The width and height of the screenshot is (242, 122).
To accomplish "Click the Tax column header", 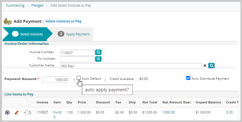I will (x=118, y=102).
